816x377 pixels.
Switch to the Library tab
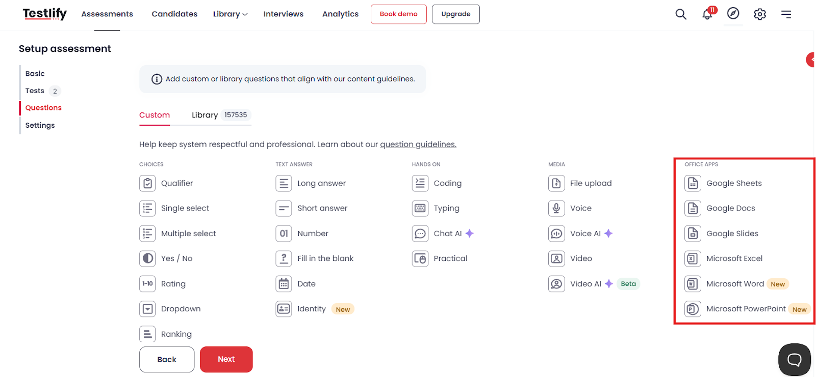[x=220, y=115]
